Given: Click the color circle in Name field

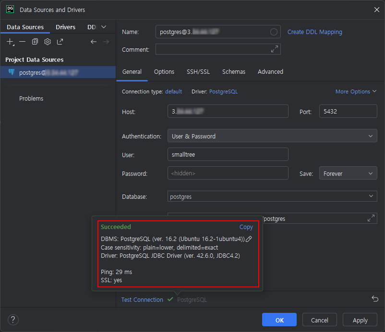Looking at the screenshot, I should [274, 32].
